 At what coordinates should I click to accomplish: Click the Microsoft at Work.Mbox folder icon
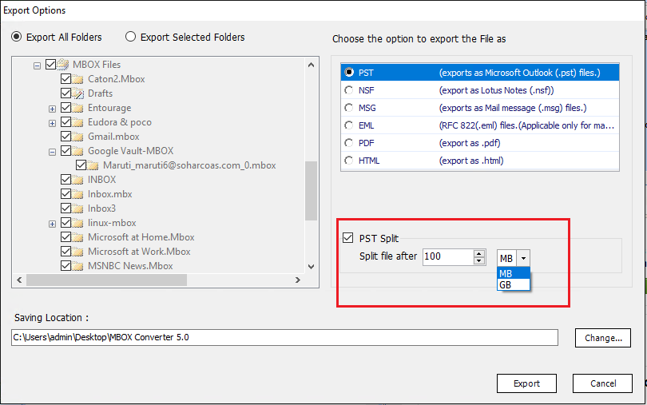[77, 252]
